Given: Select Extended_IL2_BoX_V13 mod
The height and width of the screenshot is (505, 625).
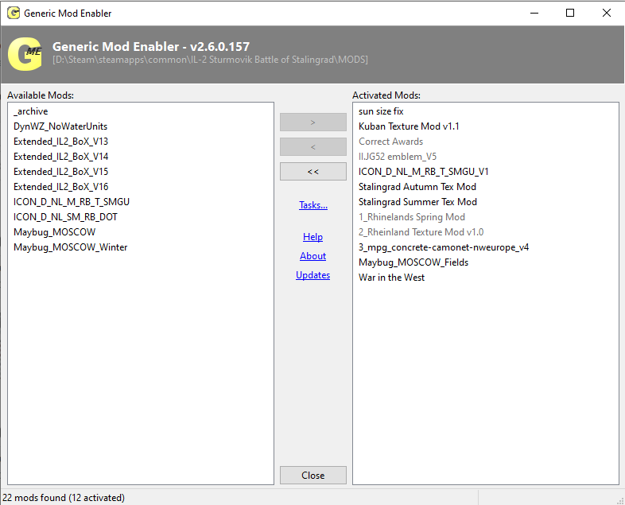Looking at the screenshot, I should click(61, 142).
